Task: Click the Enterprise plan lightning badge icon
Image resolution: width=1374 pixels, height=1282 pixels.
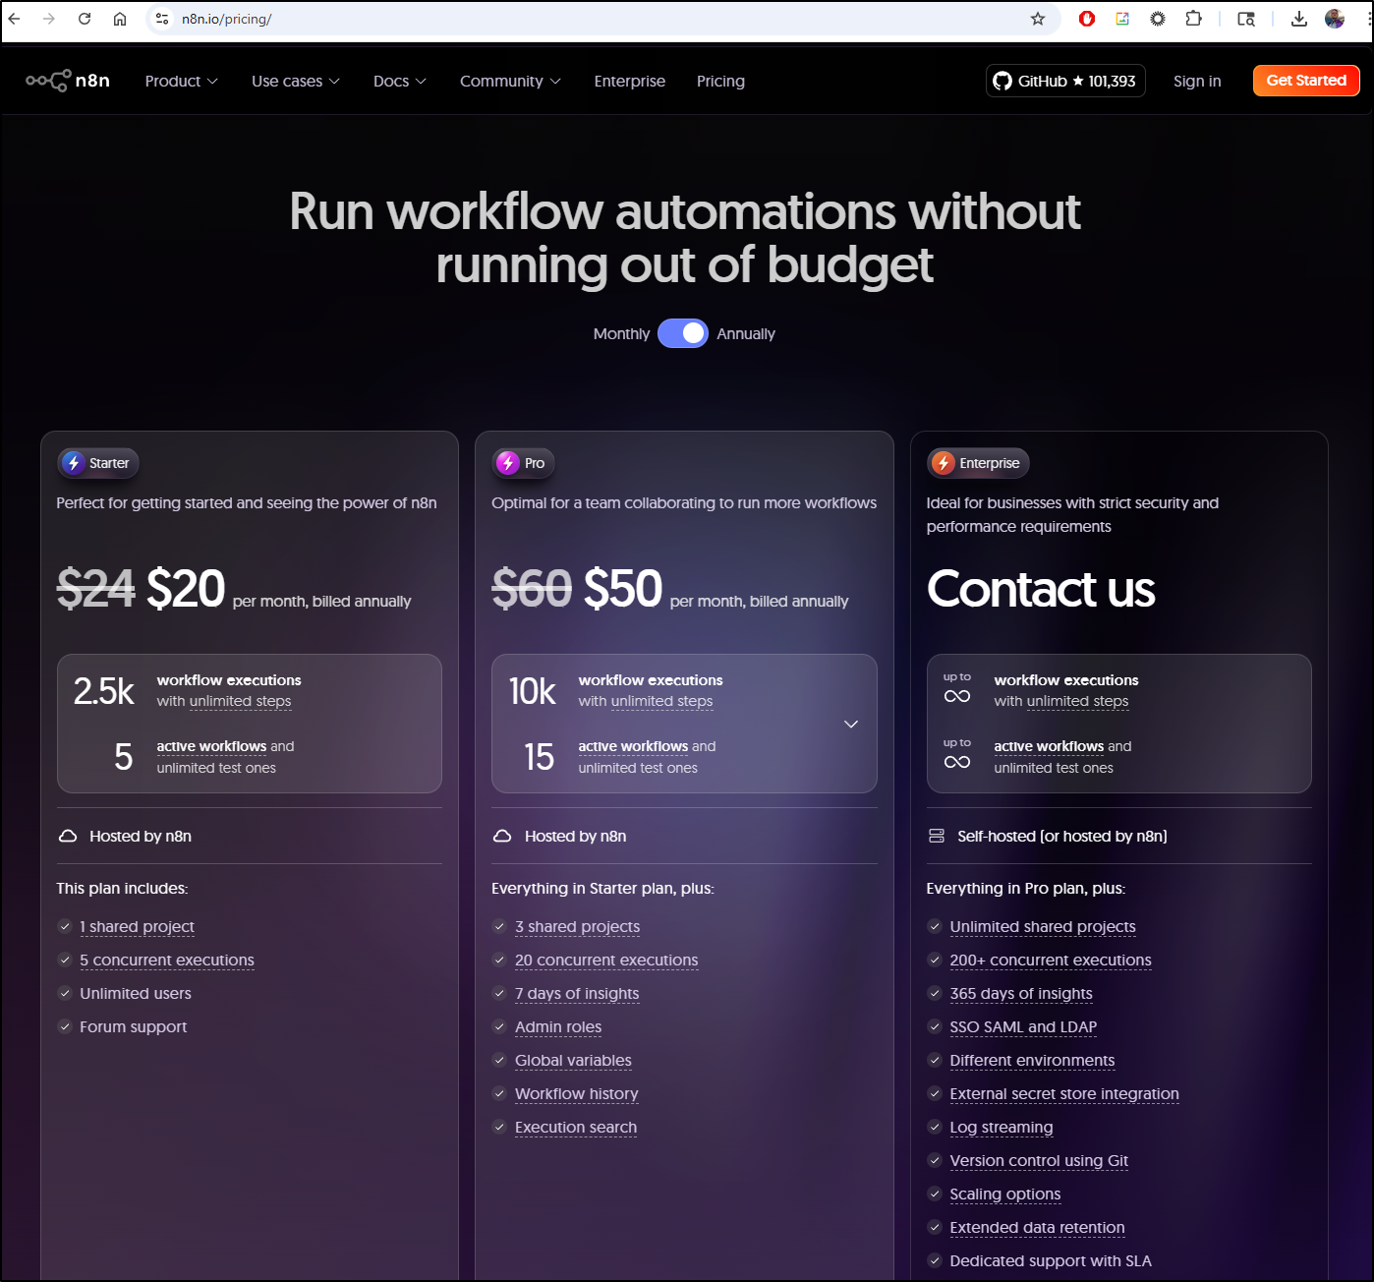Action: pyautogui.click(x=944, y=463)
